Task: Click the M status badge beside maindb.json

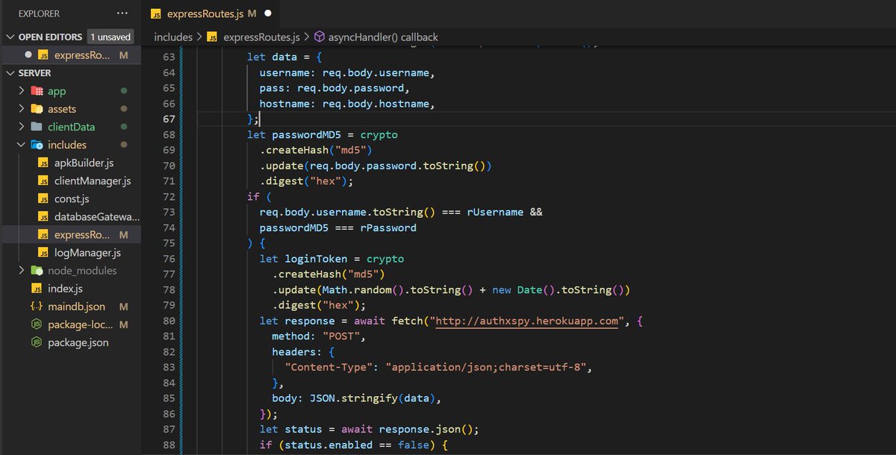Action: (x=124, y=307)
